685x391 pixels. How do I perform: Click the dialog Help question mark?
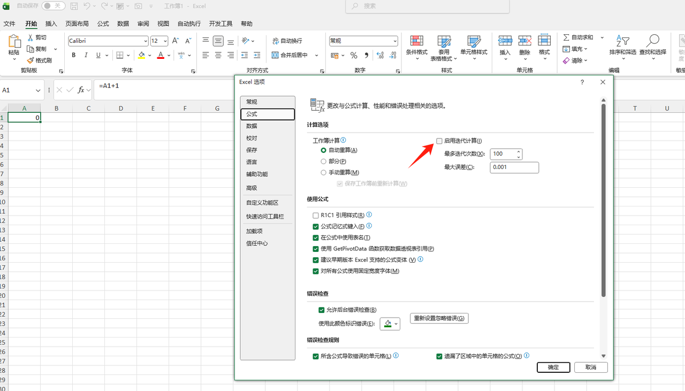point(582,82)
